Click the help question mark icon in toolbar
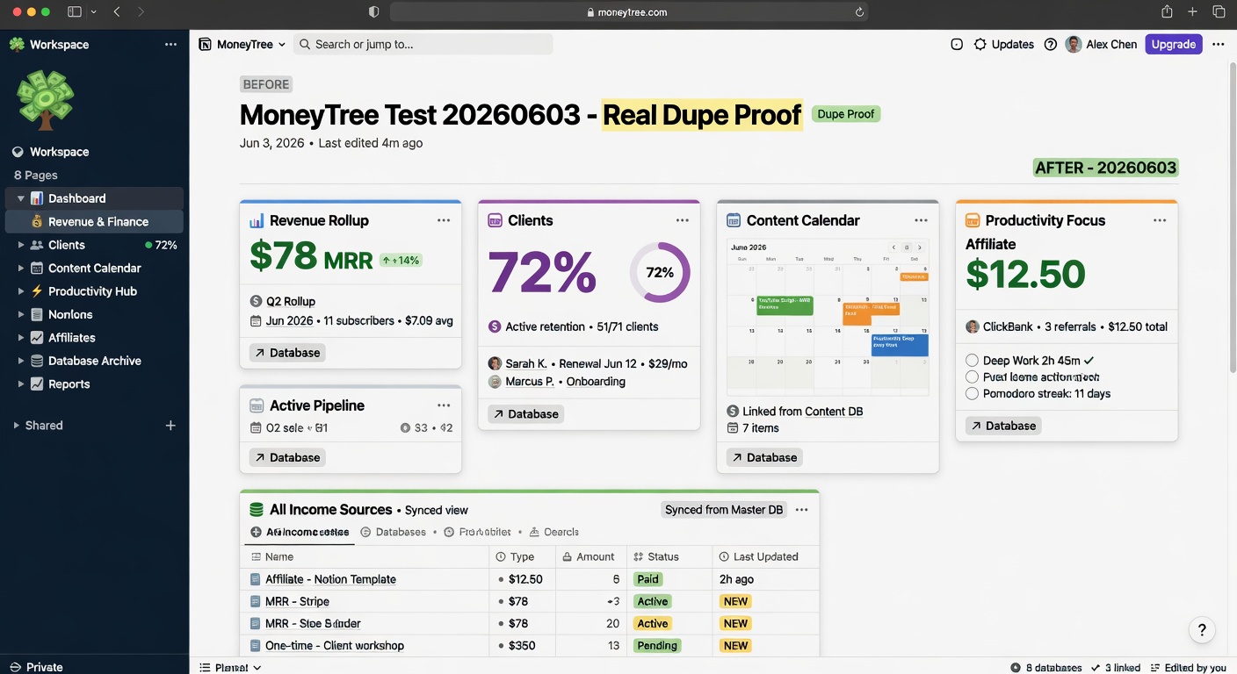The image size is (1237, 674). (1050, 44)
